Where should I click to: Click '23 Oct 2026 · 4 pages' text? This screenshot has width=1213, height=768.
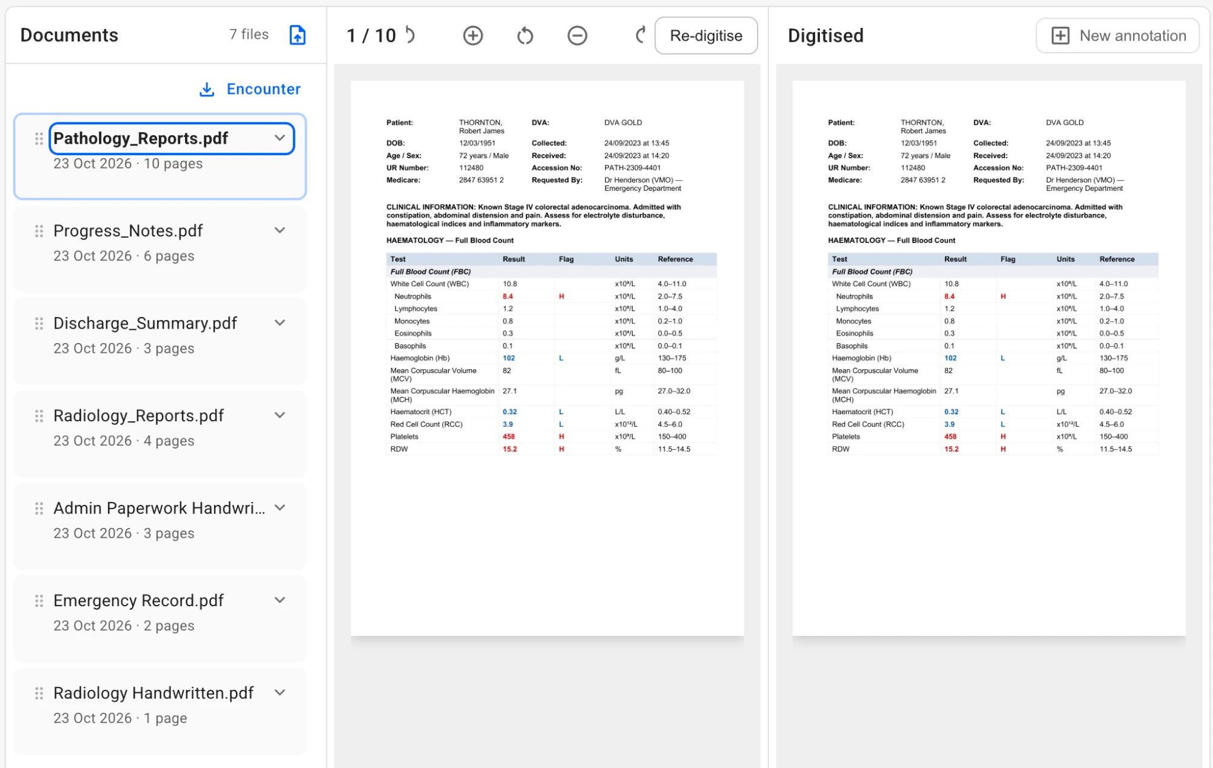click(124, 441)
